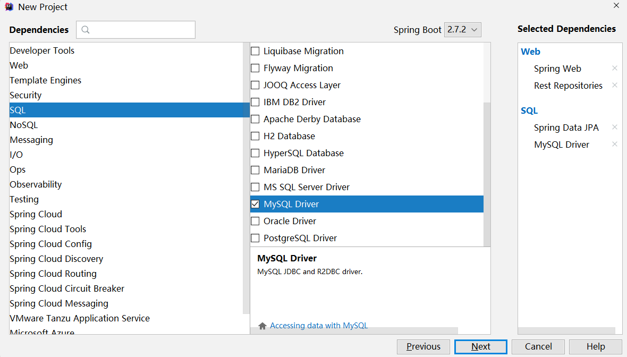Click the categories list vertical scrollbar
627x357 pixels.
[x=246, y=178]
